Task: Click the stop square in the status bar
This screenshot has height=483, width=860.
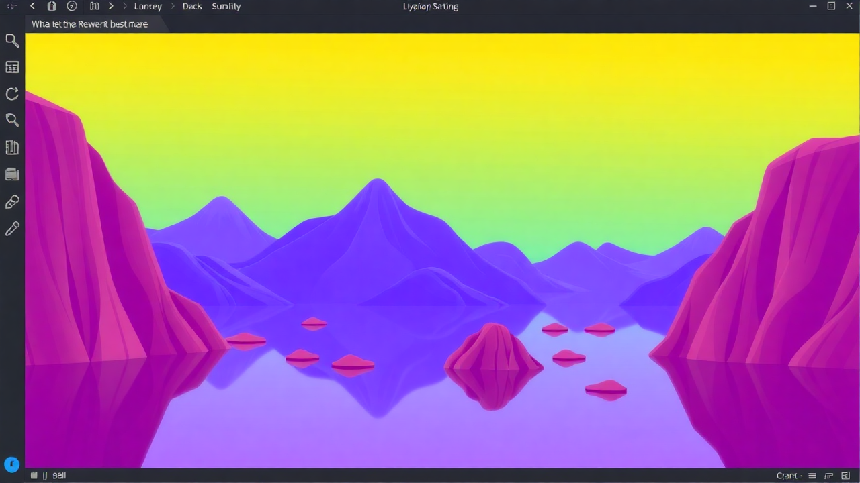Action: tap(34, 476)
